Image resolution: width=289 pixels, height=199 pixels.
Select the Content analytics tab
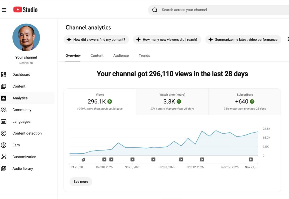(97, 56)
